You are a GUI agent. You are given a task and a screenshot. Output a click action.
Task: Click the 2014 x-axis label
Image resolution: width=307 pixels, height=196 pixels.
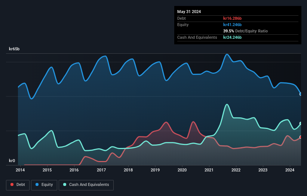coord(20,170)
